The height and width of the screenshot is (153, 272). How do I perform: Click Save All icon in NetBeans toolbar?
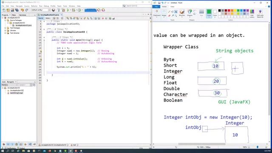[x=17, y=10]
